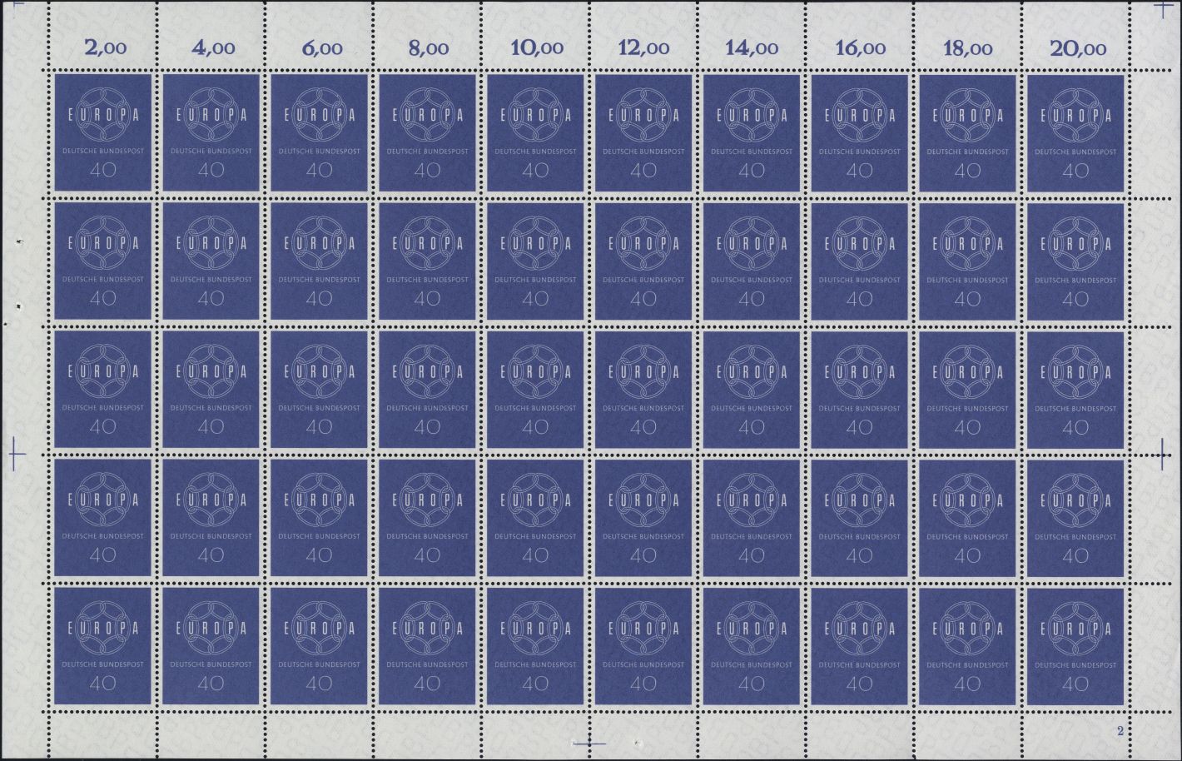Select third-row stamp in the 10,00 column
The image size is (1182, 761).
pyautogui.click(x=535, y=390)
